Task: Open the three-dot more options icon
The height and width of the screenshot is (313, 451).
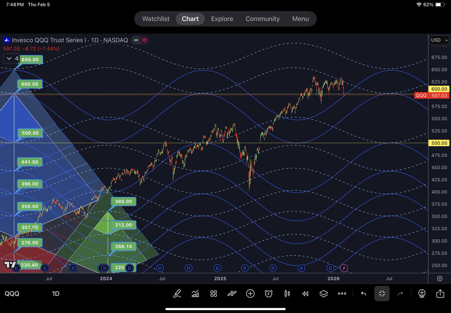Action: click(x=342, y=294)
